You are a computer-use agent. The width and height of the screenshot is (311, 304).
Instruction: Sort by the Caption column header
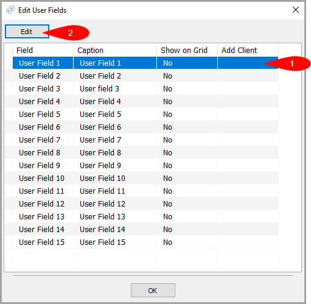pyautogui.click(x=115, y=50)
